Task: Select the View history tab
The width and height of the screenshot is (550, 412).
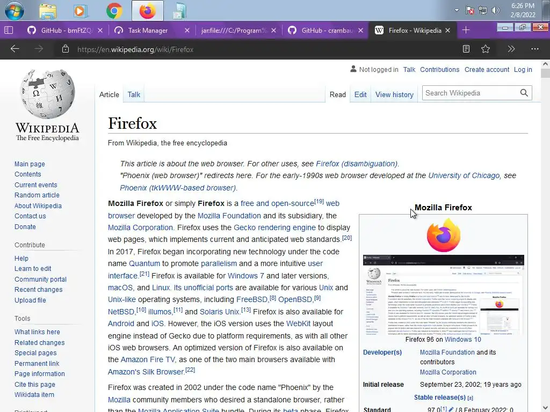Action: (394, 94)
